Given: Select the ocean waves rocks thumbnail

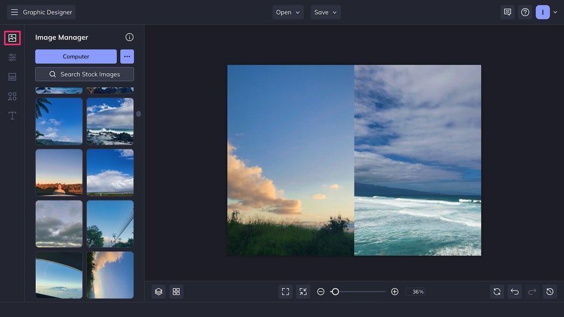Looking at the screenshot, I should point(110,121).
